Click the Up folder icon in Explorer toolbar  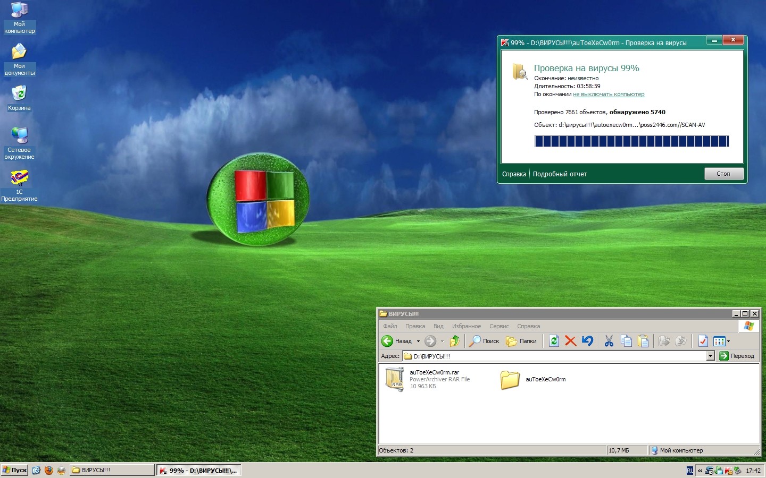click(455, 341)
